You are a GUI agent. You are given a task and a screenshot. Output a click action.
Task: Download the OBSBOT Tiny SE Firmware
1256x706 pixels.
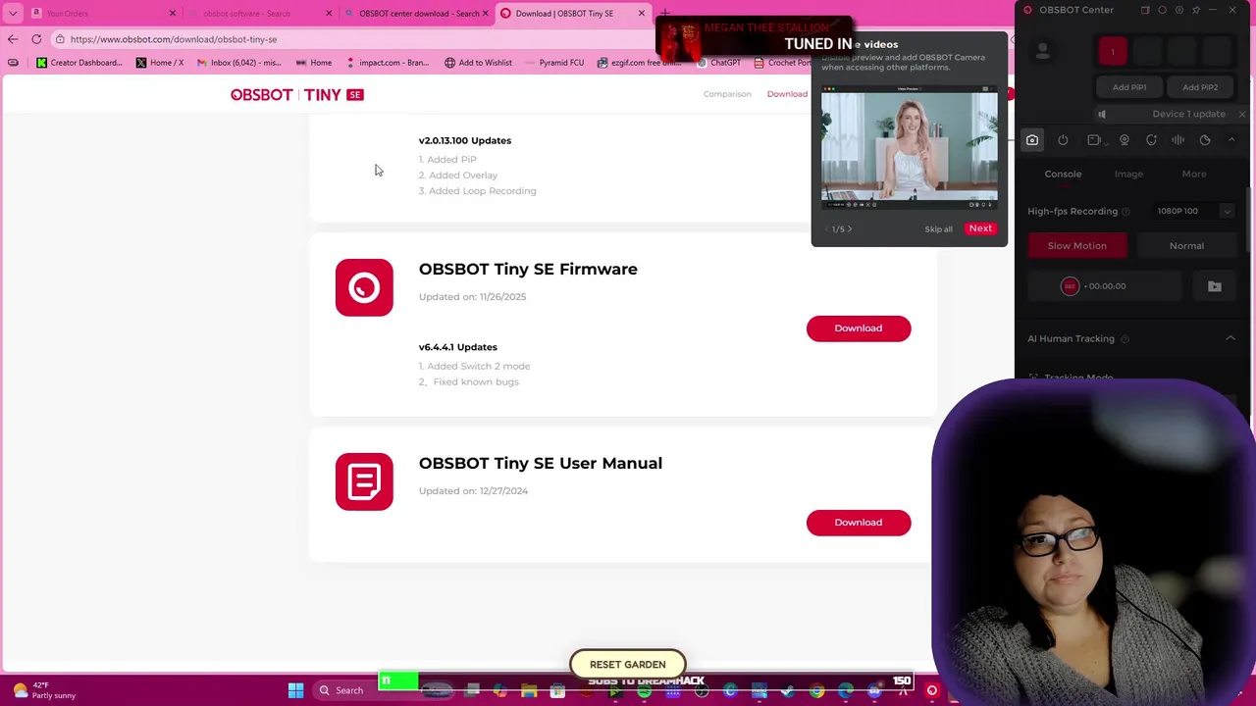tap(859, 328)
